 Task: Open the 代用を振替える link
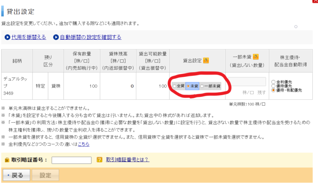(29, 37)
